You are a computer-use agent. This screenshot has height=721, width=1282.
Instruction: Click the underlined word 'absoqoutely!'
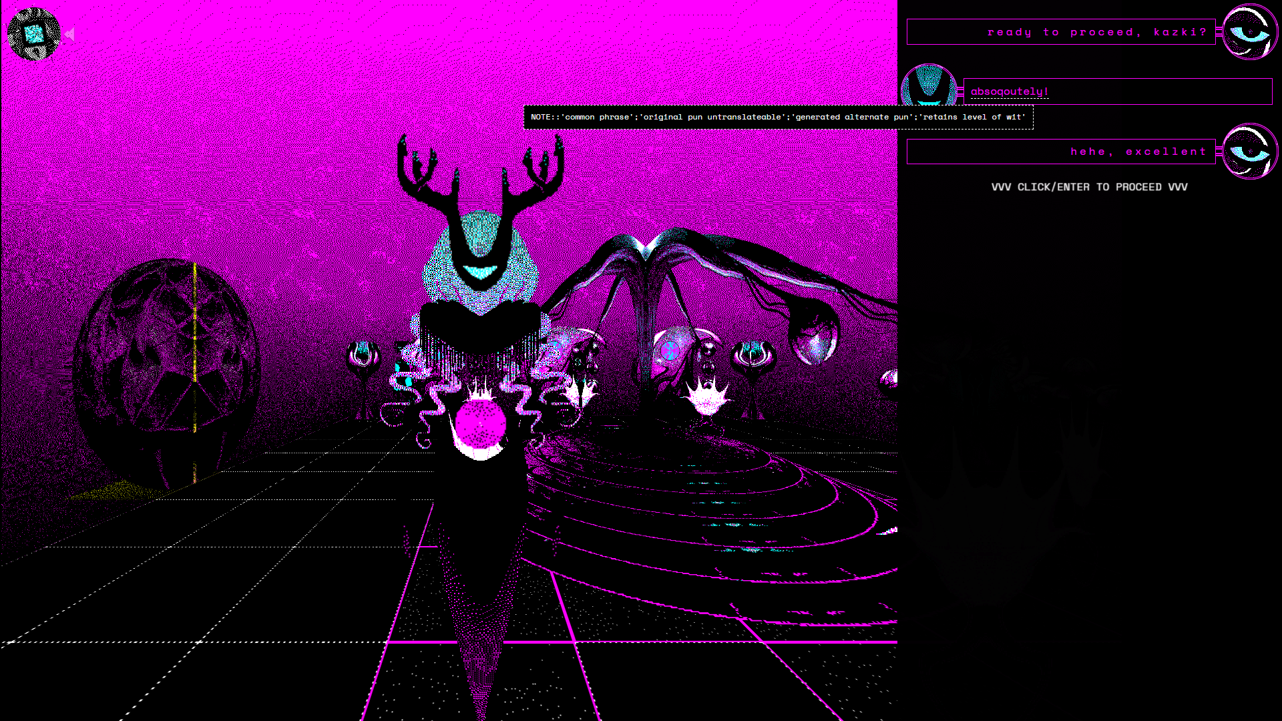1009,91
